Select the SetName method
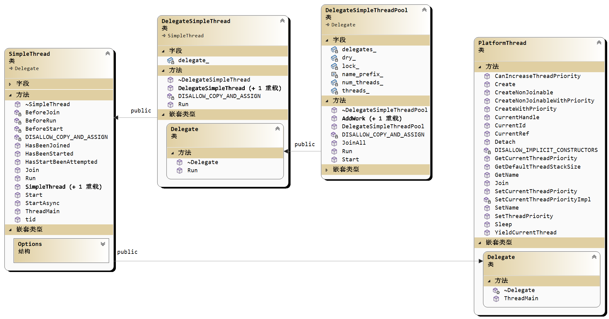This screenshot has height=319, width=609. [506, 208]
